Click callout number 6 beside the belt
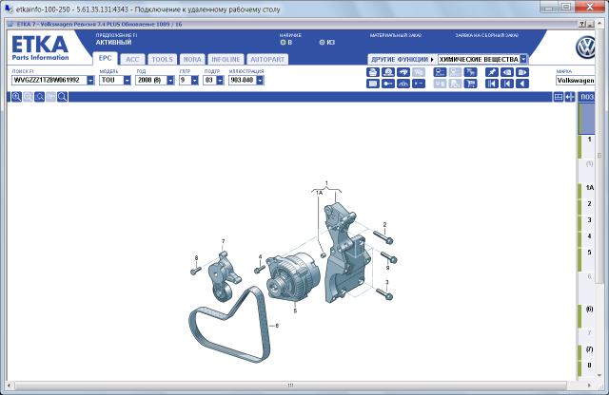This screenshot has height=395, width=609. click(277, 326)
